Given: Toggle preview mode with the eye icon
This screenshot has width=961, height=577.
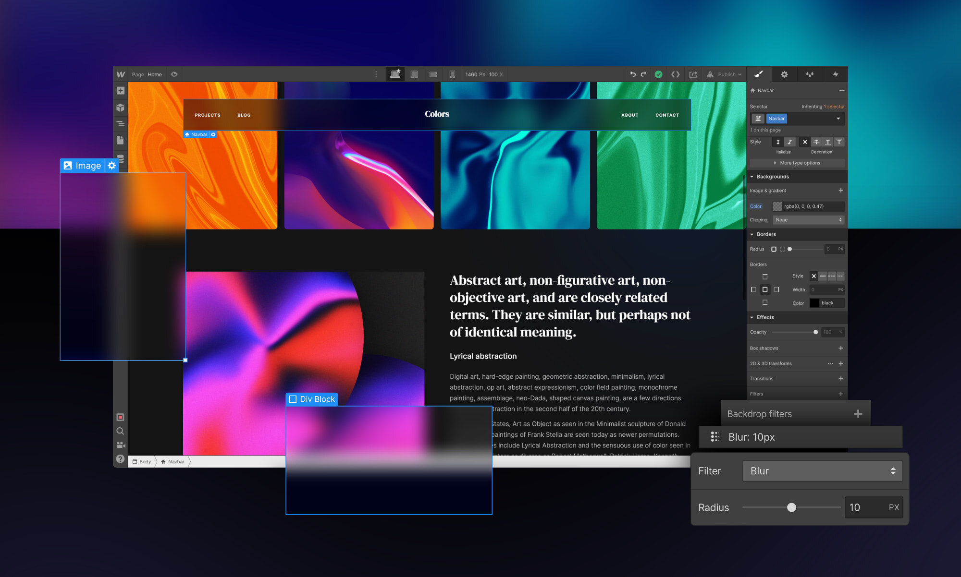Looking at the screenshot, I should (174, 74).
